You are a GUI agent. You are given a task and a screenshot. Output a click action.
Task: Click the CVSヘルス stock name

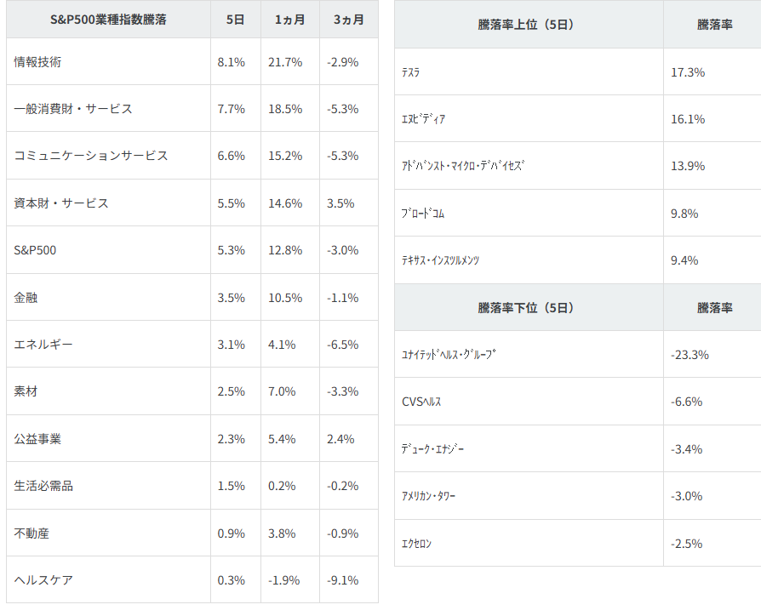pos(421,402)
